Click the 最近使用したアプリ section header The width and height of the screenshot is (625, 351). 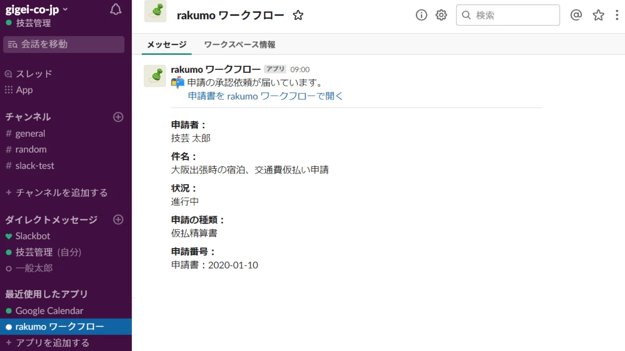click(46, 294)
